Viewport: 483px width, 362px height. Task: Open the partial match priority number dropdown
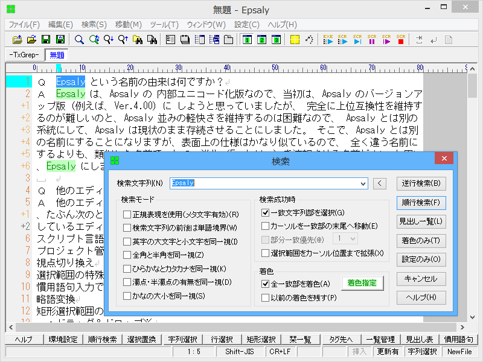tap(353, 239)
